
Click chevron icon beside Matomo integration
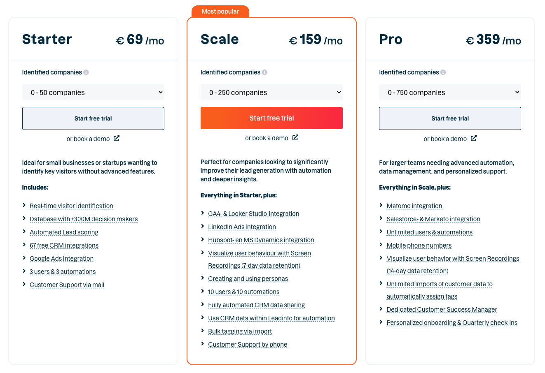[x=381, y=206]
